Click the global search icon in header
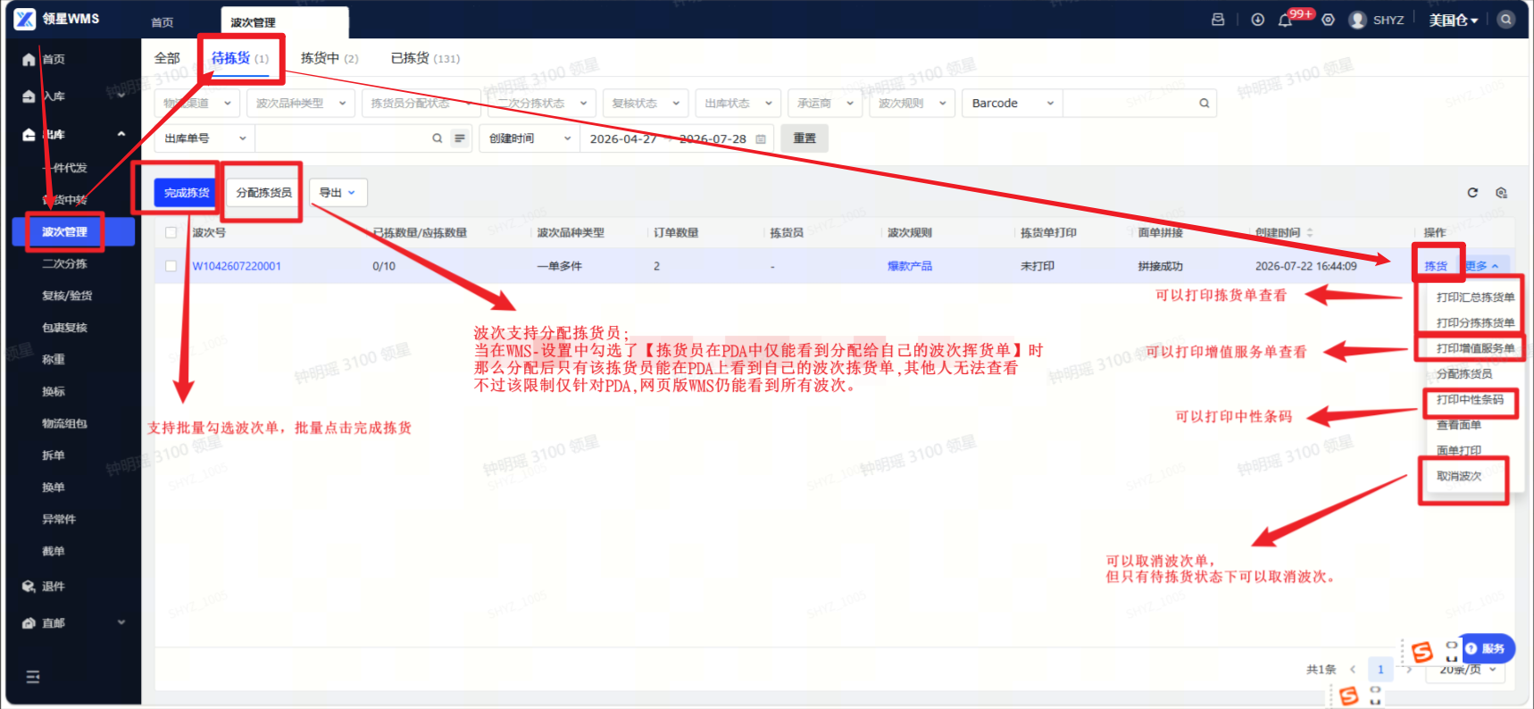The image size is (1534, 709). pyautogui.click(x=1506, y=20)
